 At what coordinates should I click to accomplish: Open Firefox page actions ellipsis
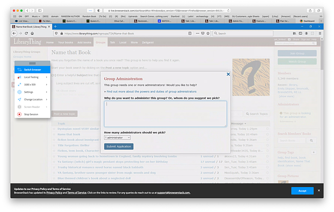click(x=198, y=33)
